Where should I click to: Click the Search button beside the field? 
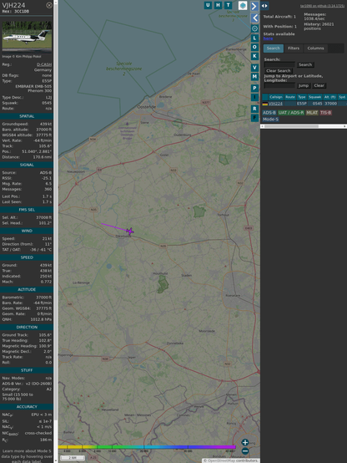(x=305, y=64)
